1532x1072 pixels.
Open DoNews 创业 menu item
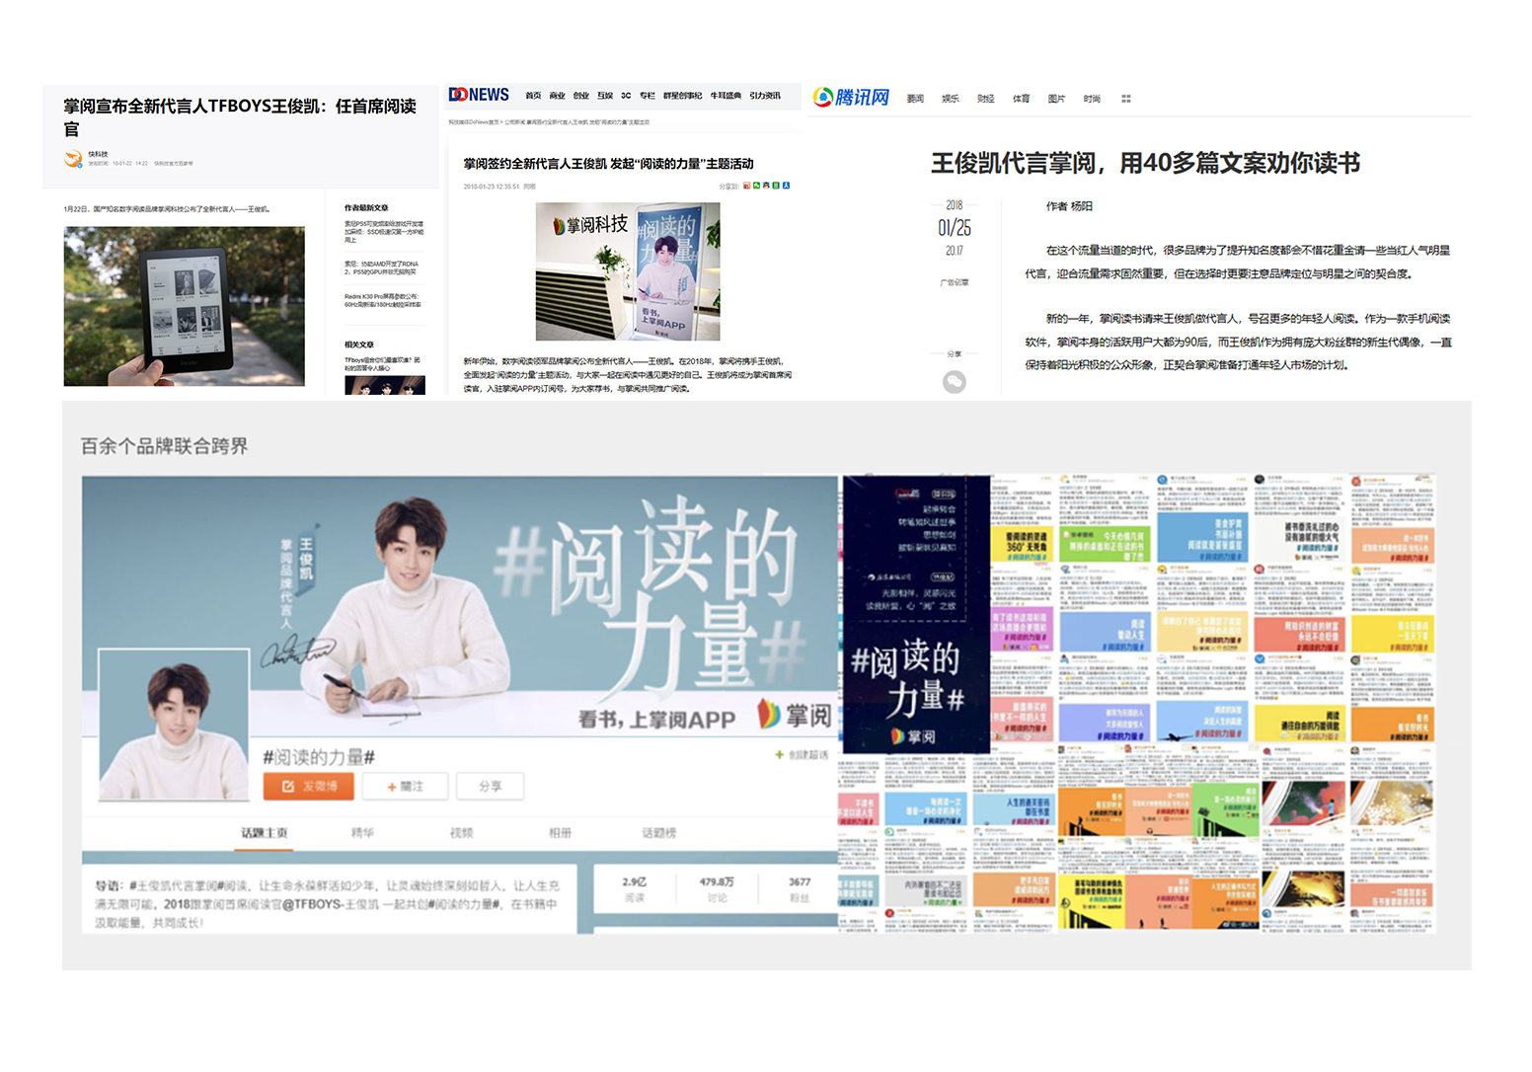point(580,96)
